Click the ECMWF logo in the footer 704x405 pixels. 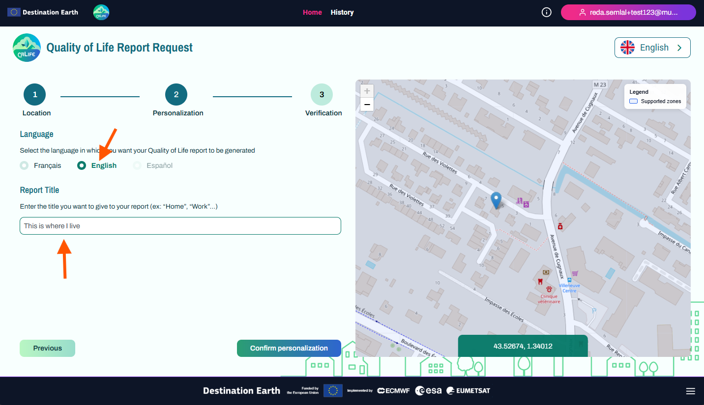[393, 390]
